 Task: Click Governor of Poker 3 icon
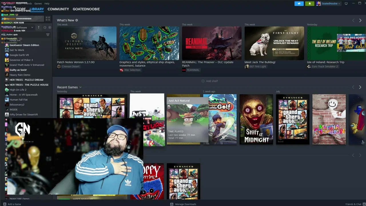tap(7, 60)
